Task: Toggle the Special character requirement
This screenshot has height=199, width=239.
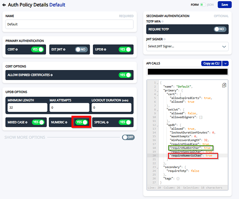Action: (x=125, y=122)
